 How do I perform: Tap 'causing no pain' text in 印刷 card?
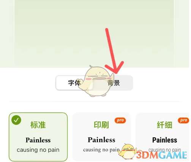pyautogui.click(x=101, y=150)
